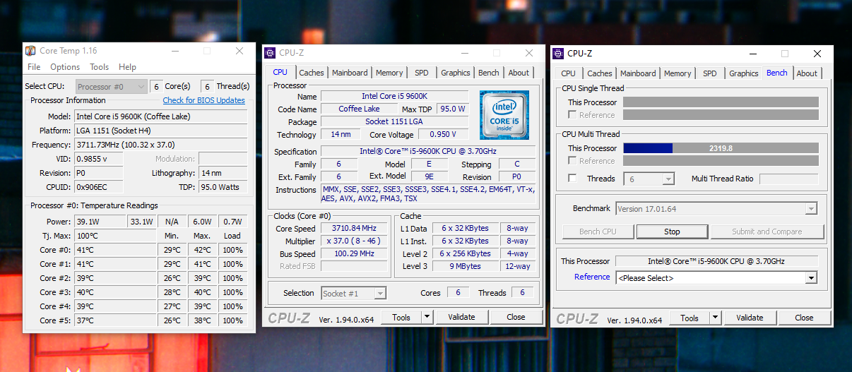The width and height of the screenshot is (852, 372).
Task: Click Check for BIOS Updates link
Action: coord(204,100)
